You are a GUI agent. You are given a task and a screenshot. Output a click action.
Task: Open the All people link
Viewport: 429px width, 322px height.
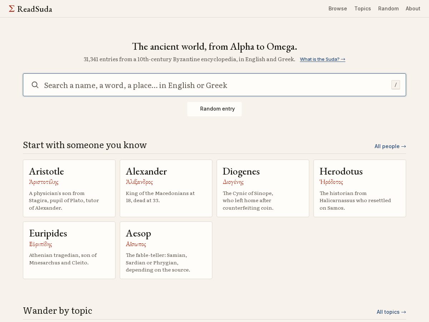coord(390,146)
